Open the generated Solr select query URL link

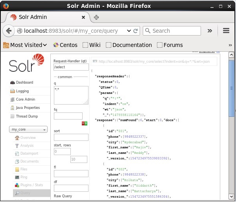tap(154, 62)
